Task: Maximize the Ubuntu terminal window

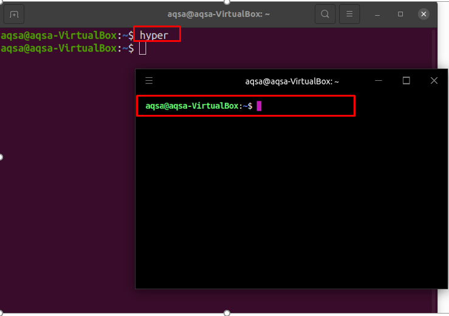Action: point(400,14)
